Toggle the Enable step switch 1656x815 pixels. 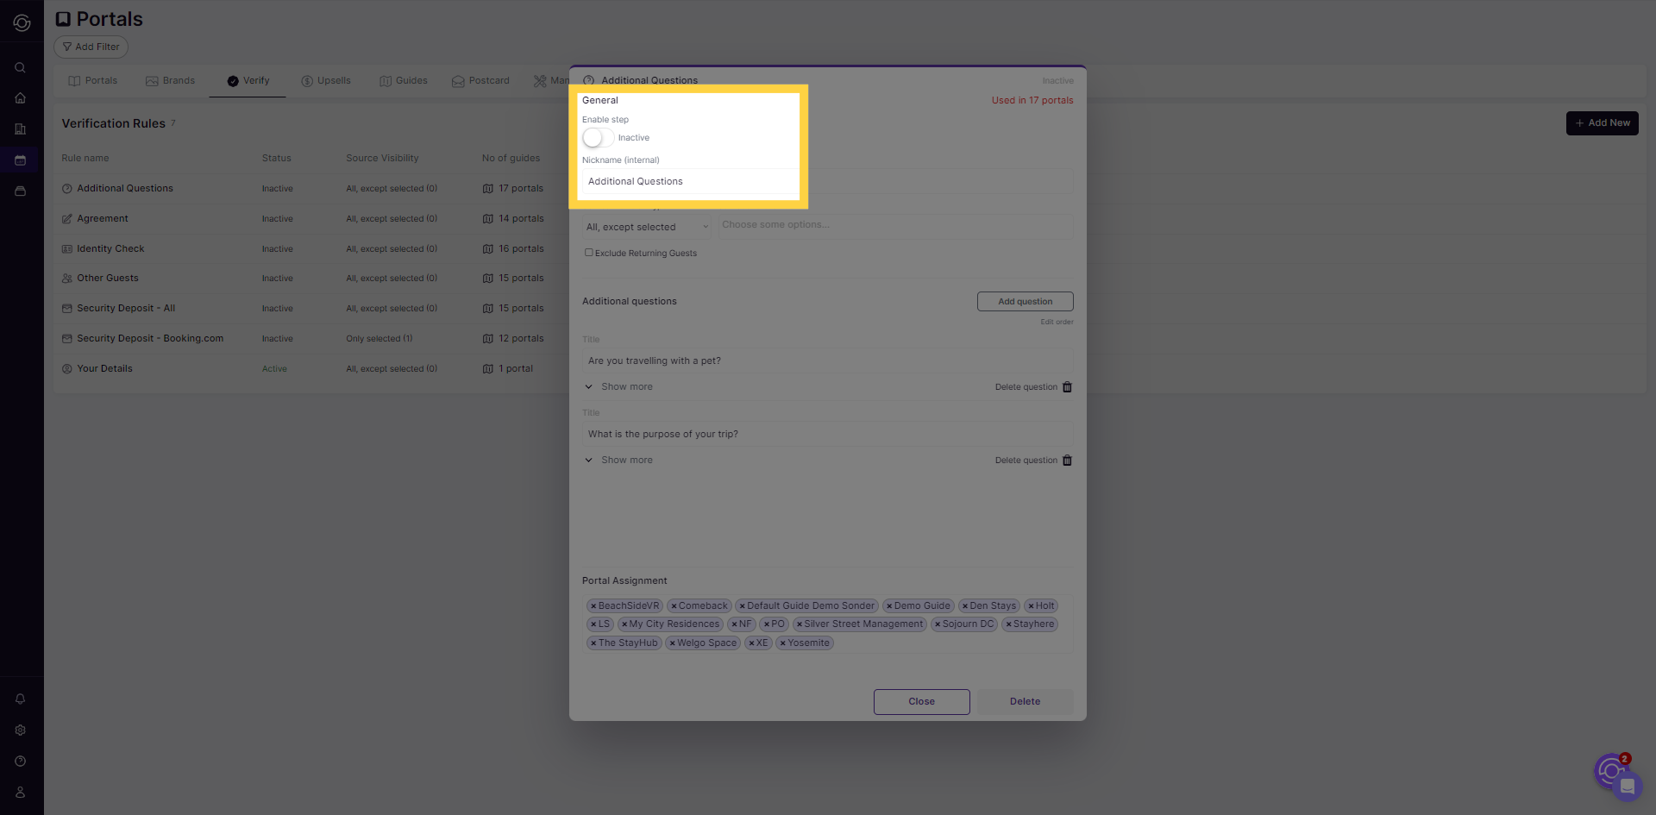pyautogui.click(x=597, y=138)
